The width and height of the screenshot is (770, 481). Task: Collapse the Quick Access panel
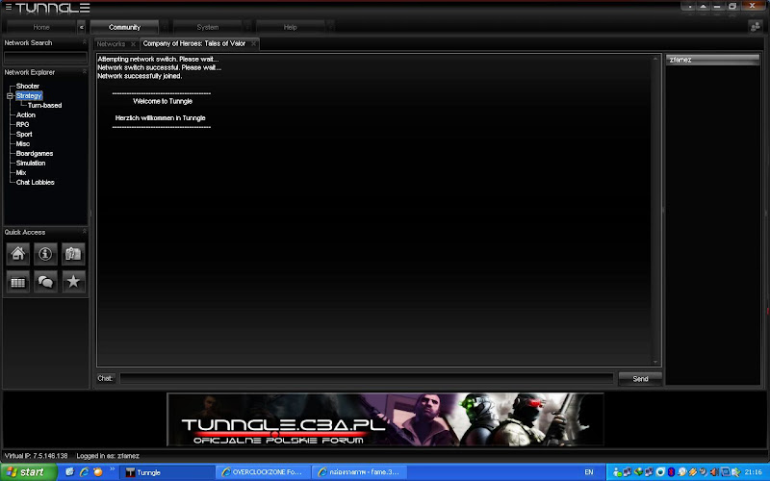pyautogui.click(x=84, y=232)
